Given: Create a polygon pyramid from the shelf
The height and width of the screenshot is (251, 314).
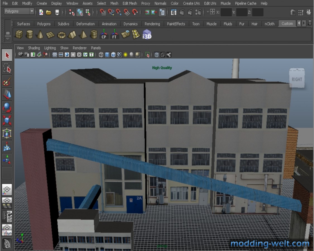Looking at the screenshot, I should pos(83,34).
